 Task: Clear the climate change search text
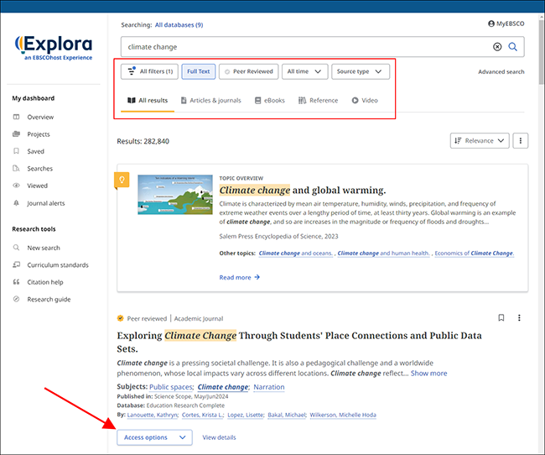[497, 47]
